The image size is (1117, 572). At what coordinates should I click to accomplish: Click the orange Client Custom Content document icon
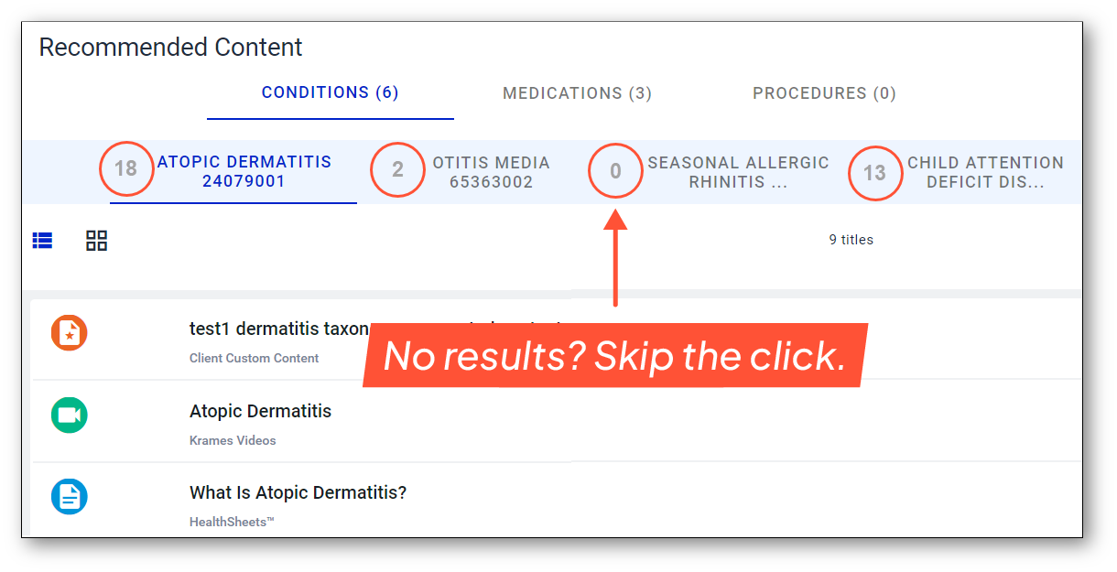pyautogui.click(x=69, y=333)
